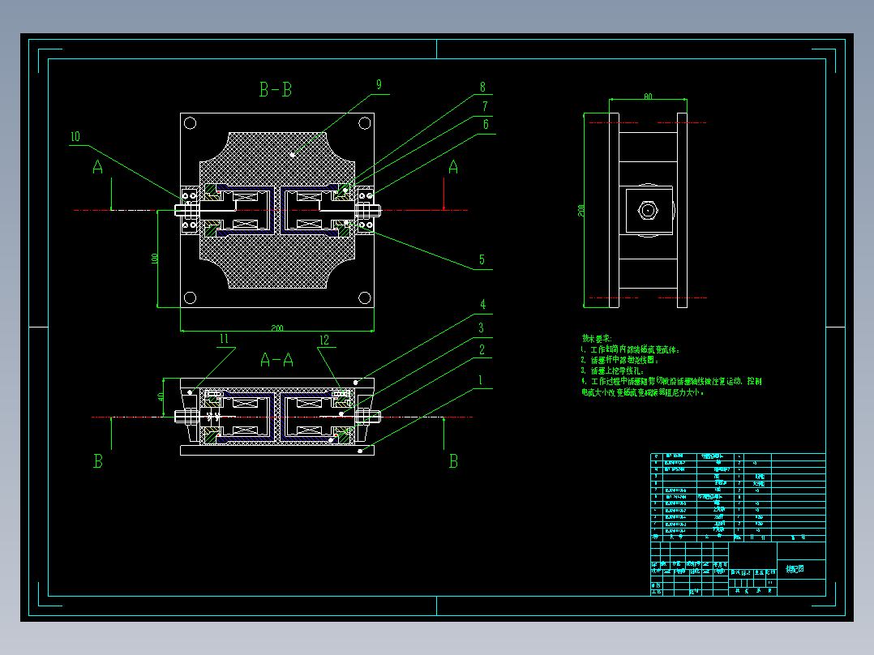874x655 pixels.
Task: Select balloon number "9" callout label
Action: click(x=379, y=85)
